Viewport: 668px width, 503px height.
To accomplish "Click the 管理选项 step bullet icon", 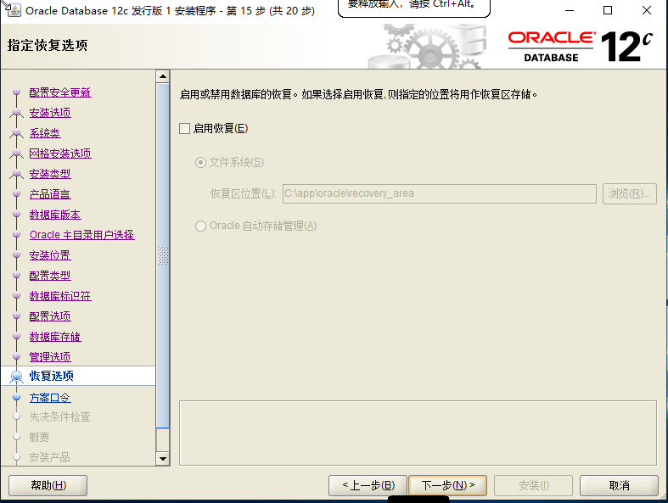I will click(x=17, y=356).
